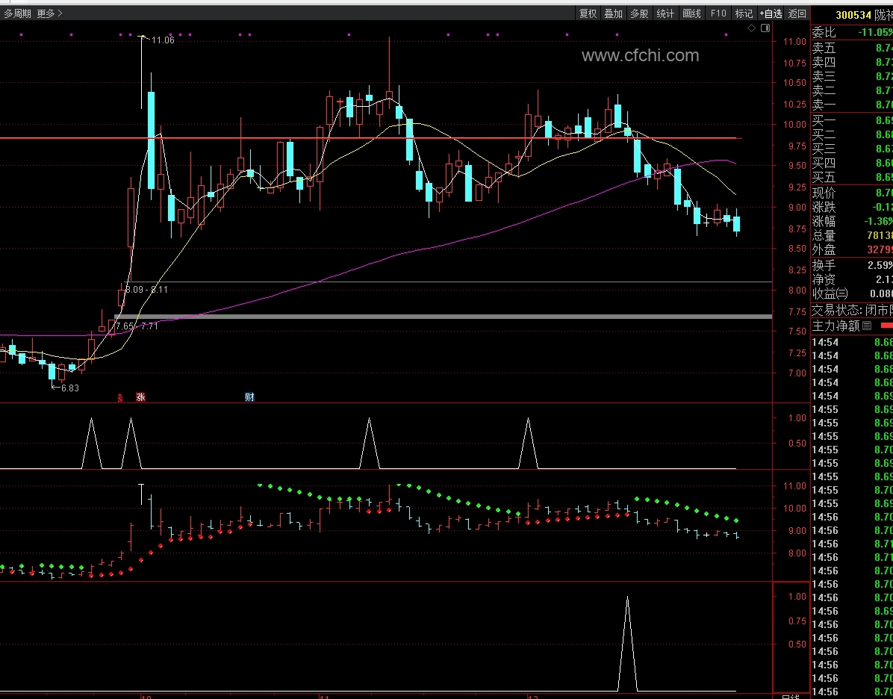This screenshot has width=893, height=699.
Task: Click the 叠加 overlay button
Action: 613,13
